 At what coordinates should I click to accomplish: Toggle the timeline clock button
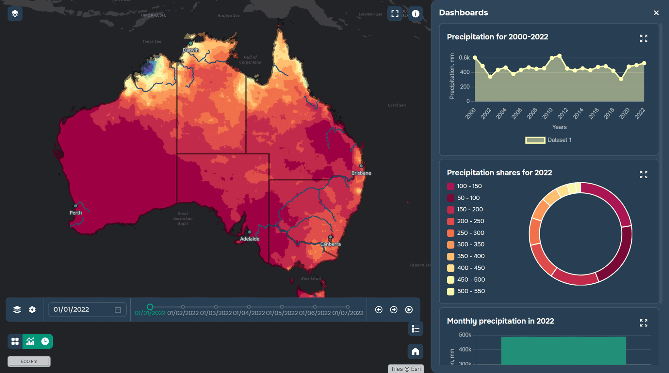pyautogui.click(x=45, y=341)
